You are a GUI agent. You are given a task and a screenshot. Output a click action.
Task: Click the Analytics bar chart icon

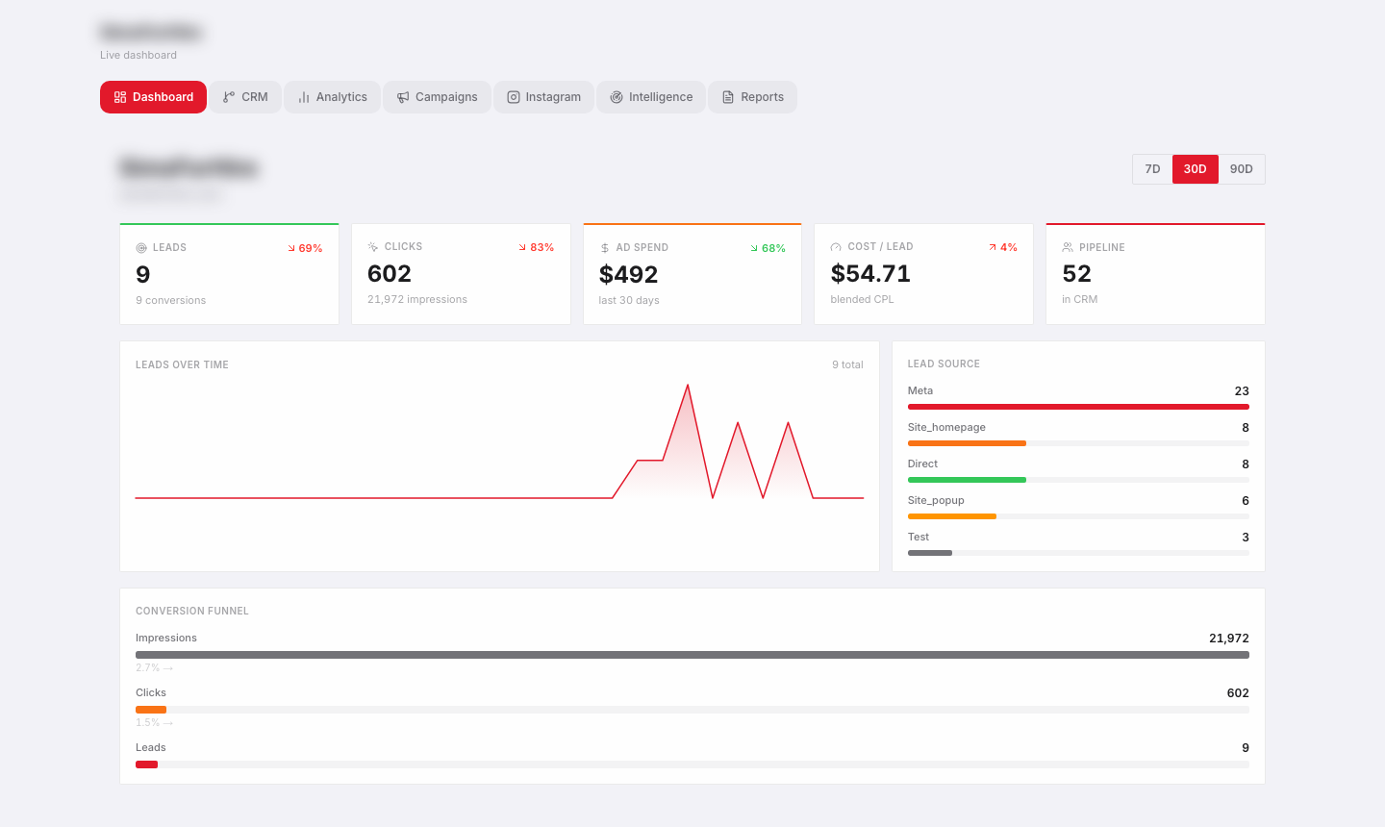(304, 97)
